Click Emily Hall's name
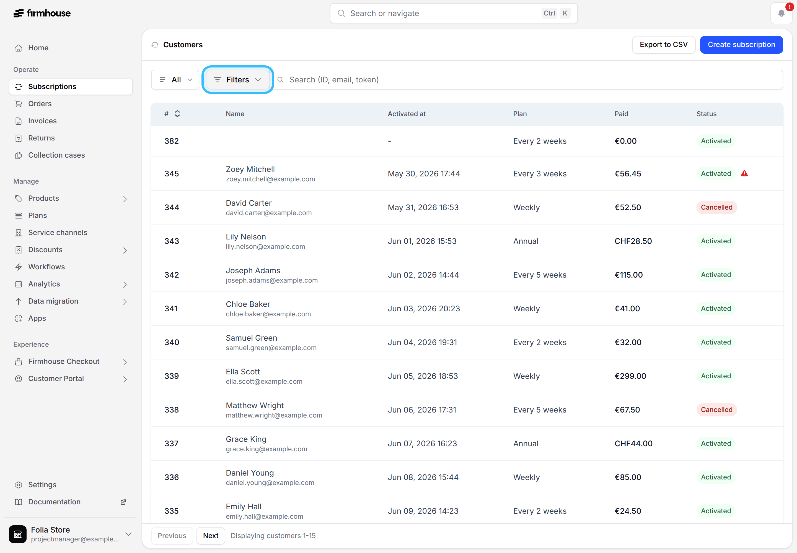This screenshot has width=797, height=553. click(x=244, y=507)
